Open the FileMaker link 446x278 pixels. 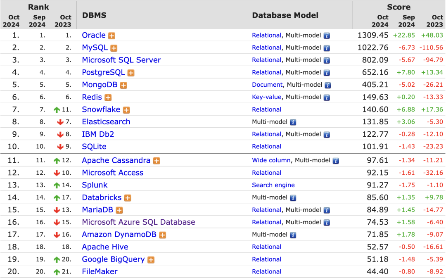(x=100, y=272)
